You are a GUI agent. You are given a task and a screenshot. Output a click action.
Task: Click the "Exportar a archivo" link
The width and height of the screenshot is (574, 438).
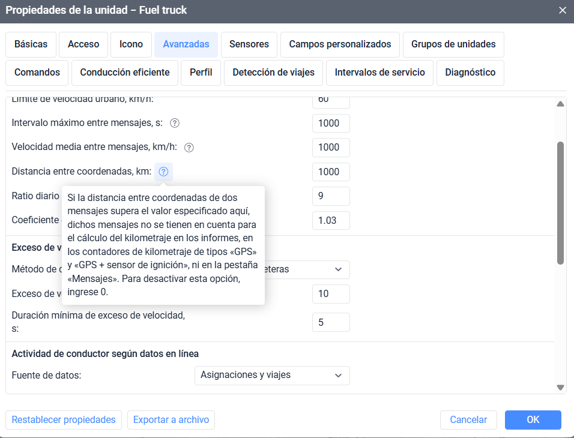pos(171,419)
